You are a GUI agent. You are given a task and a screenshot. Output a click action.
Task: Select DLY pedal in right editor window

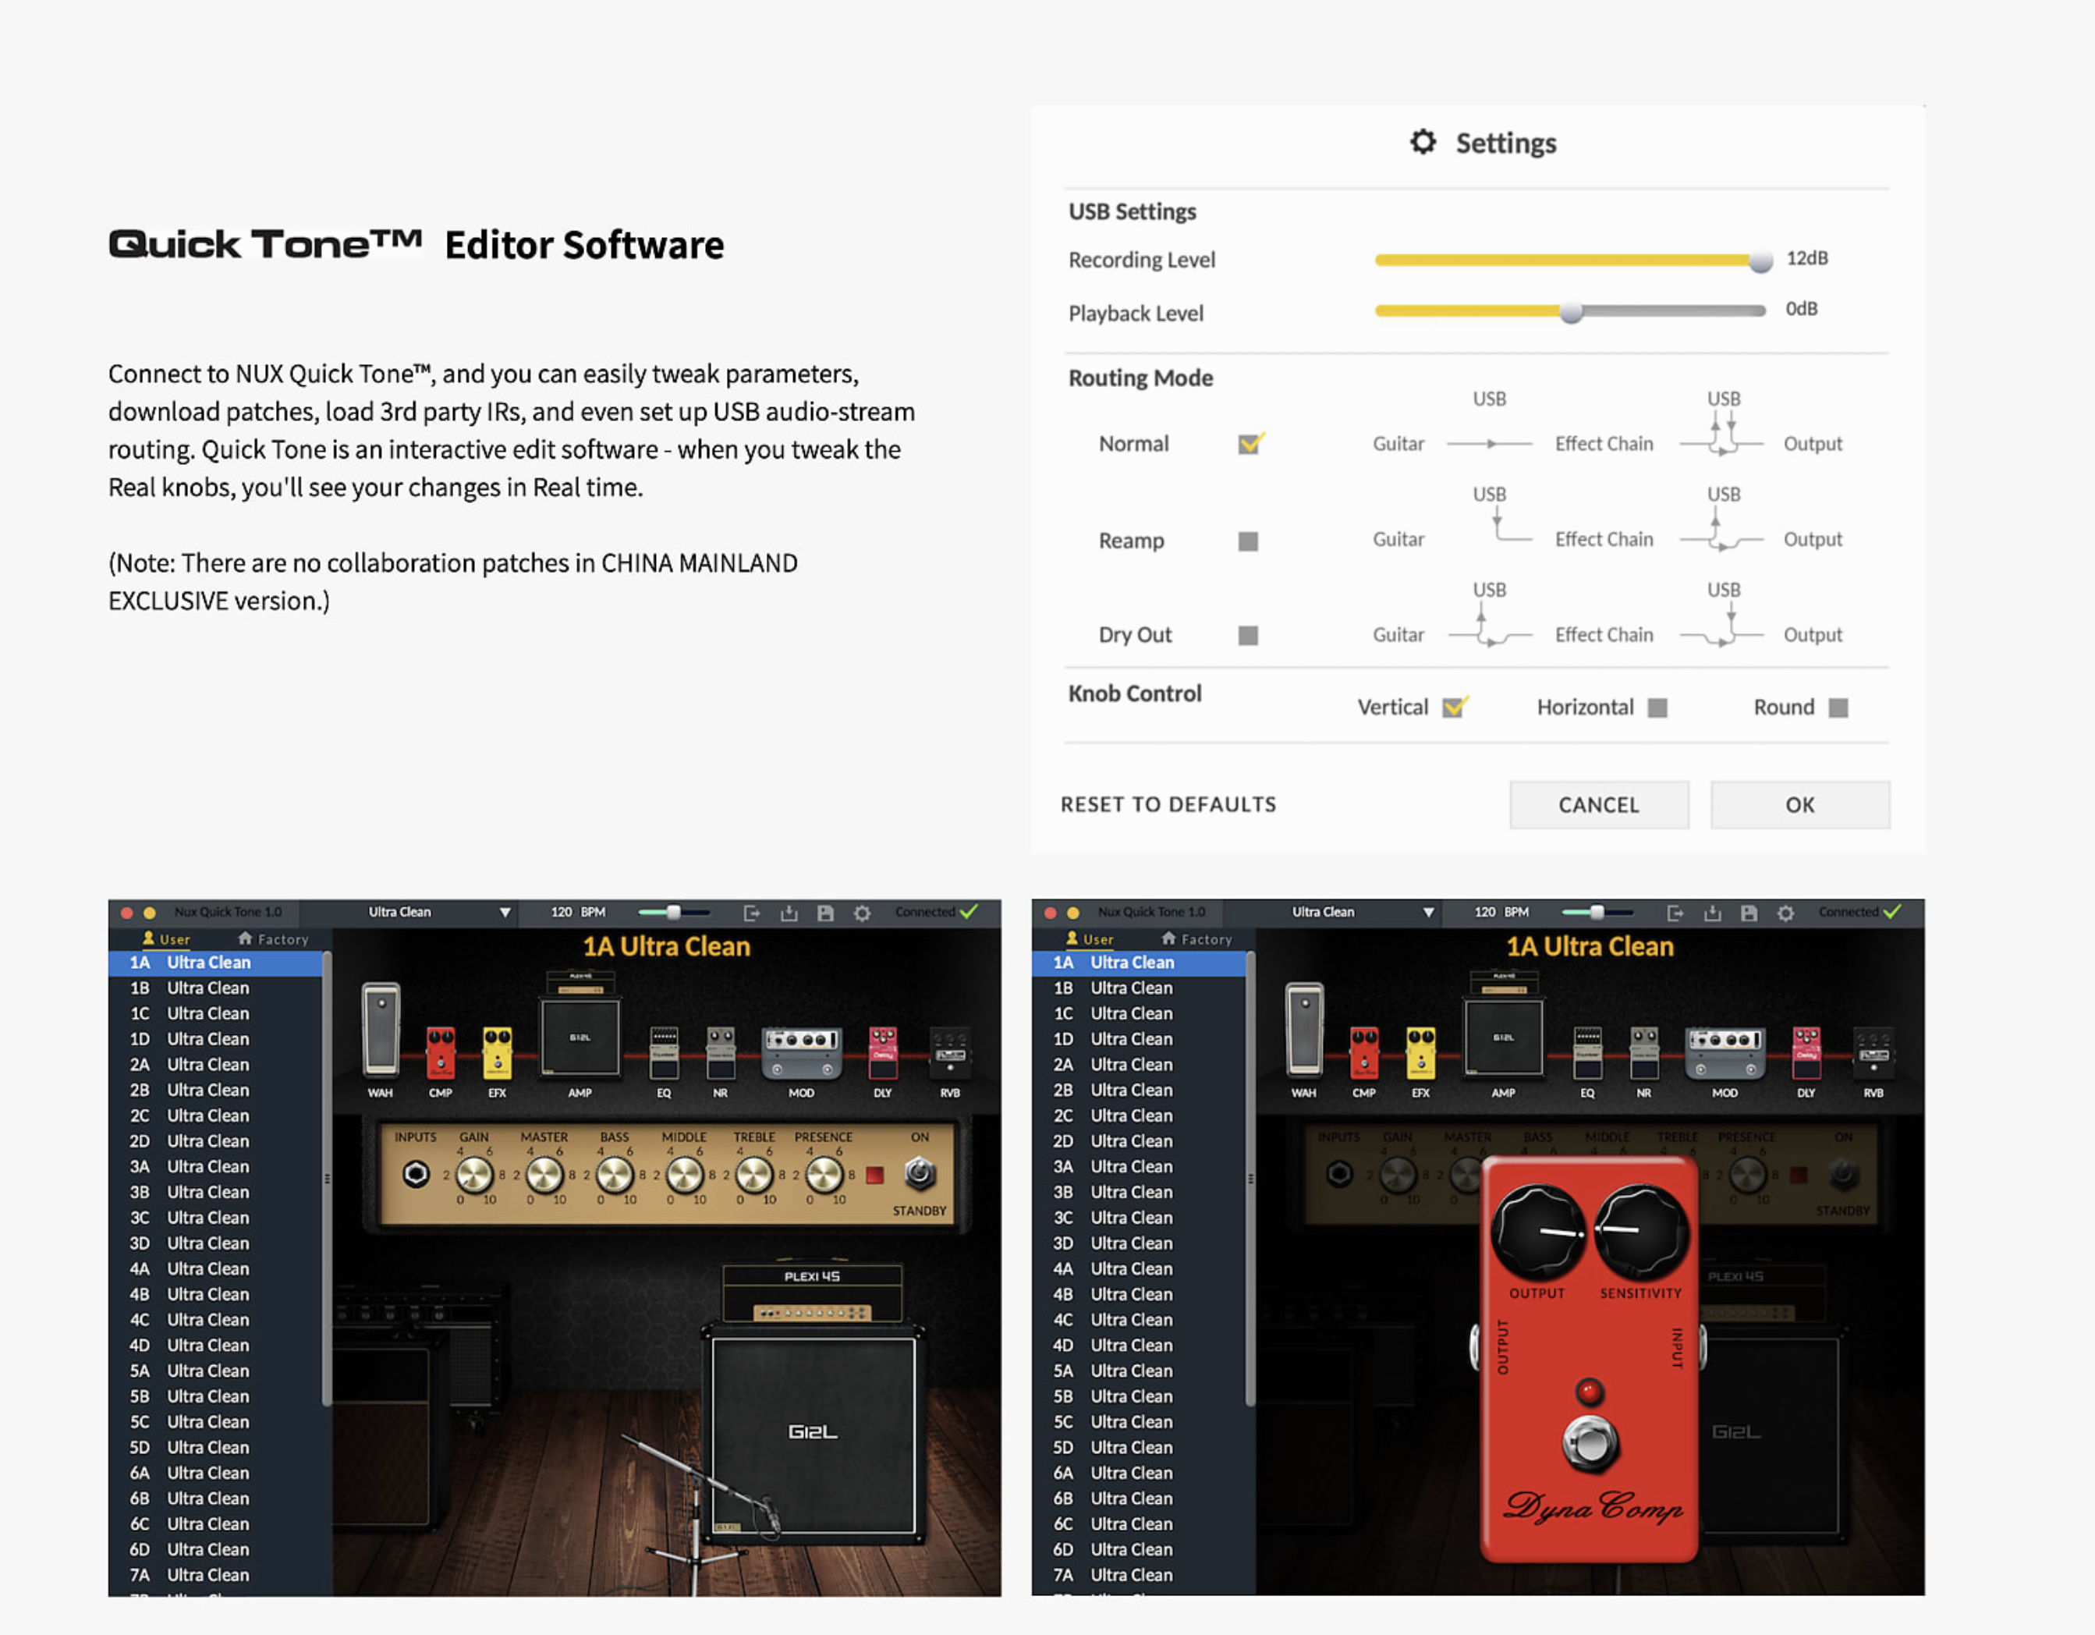click(1806, 1052)
